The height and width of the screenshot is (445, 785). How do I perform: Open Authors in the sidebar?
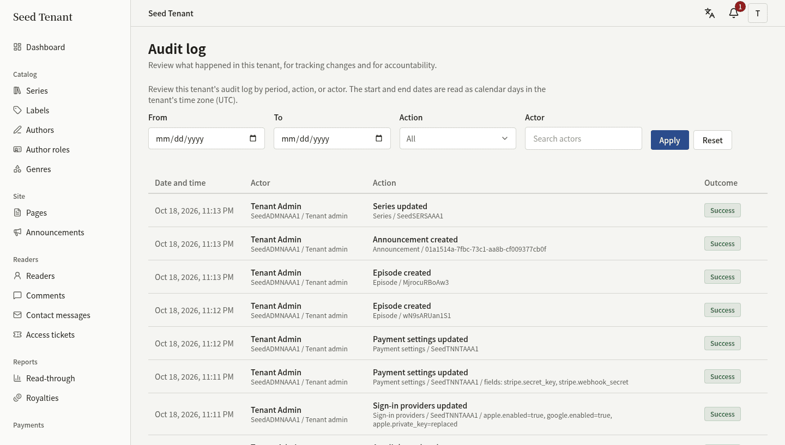65,130
